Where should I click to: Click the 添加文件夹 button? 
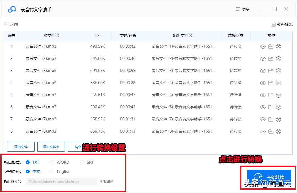[51, 147]
